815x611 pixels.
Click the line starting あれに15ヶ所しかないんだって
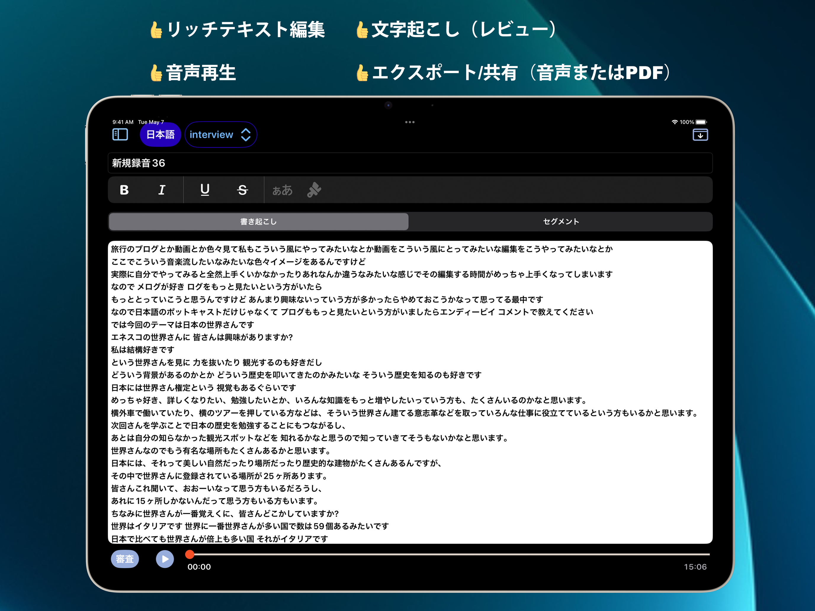[x=215, y=501]
